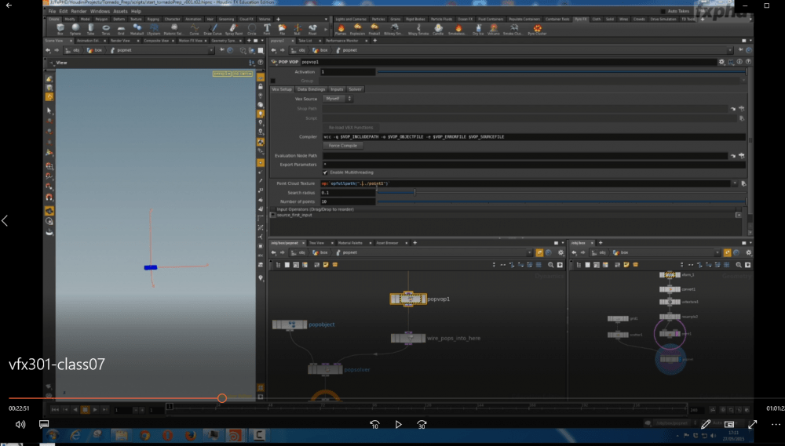Toggle the Group checkbox in POP VOP

pos(273,81)
